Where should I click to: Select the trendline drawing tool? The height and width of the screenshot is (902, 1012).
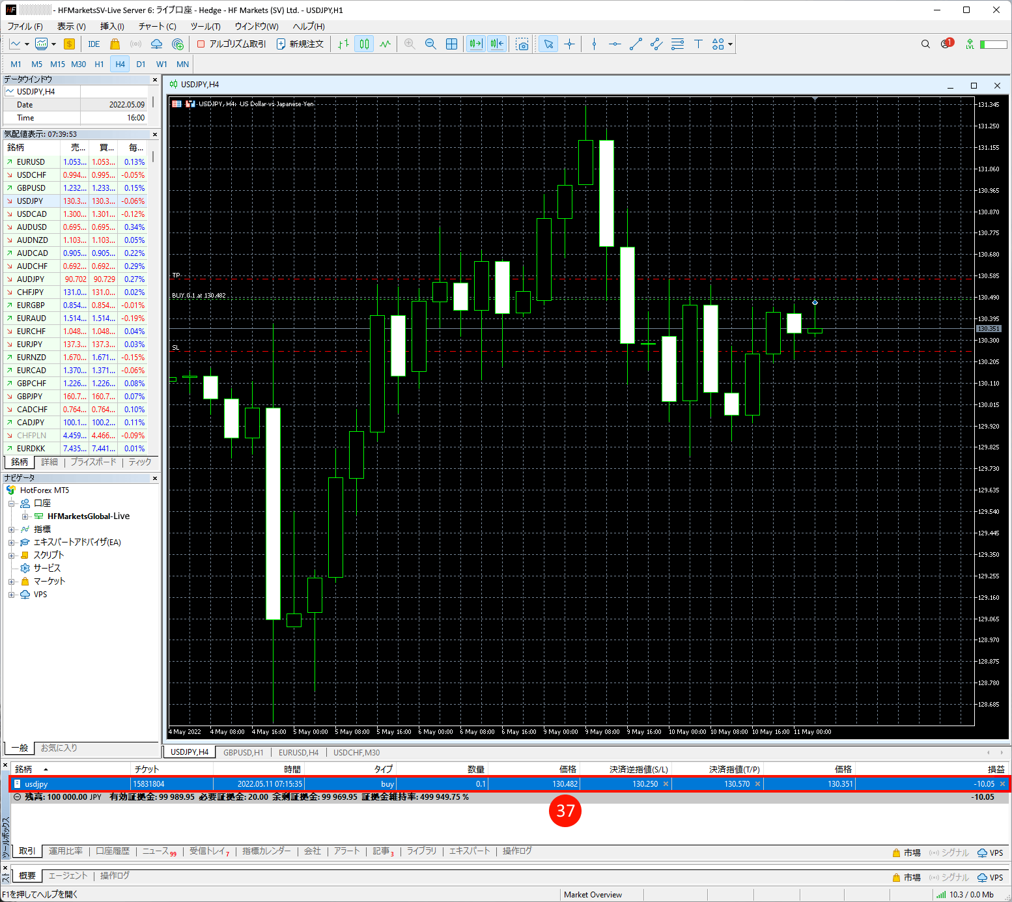point(636,44)
